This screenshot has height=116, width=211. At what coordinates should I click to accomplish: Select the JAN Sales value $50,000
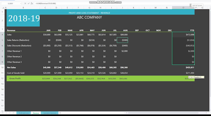click(47, 34)
